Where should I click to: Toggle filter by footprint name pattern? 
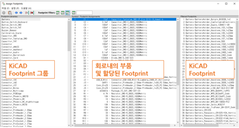coord(74,13)
